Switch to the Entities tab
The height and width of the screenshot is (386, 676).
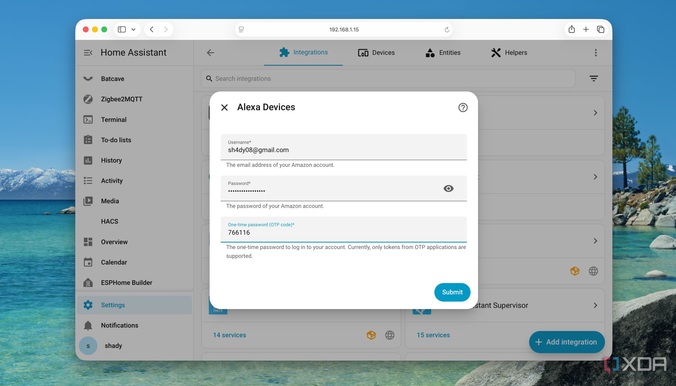[443, 52]
